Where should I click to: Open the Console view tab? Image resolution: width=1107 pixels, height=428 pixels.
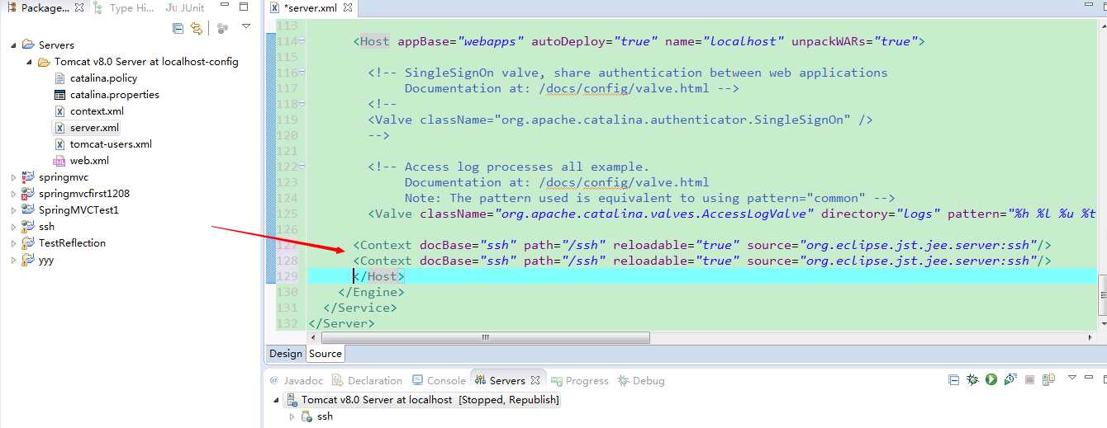(439, 381)
